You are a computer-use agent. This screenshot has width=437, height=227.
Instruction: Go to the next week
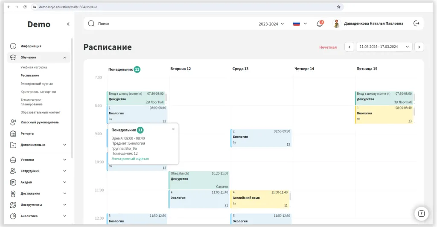coord(419,47)
